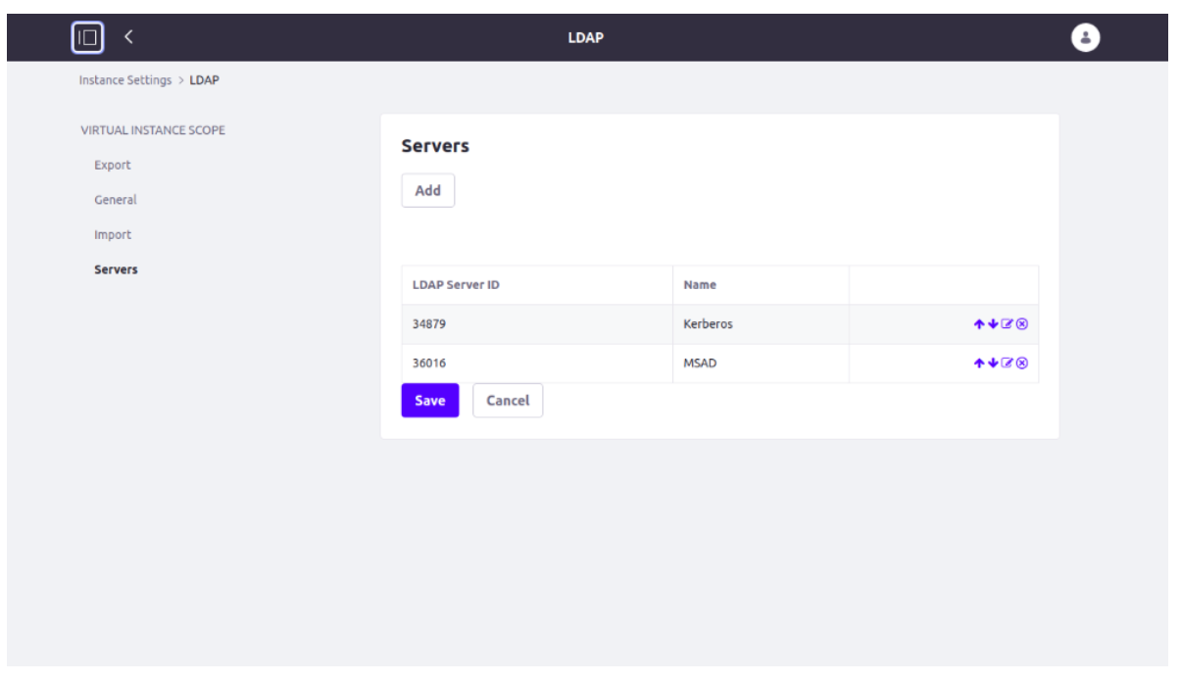
Task: Click the VIRTUAL INSTANCE SCOPE label
Action: pyautogui.click(x=152, y=130)
